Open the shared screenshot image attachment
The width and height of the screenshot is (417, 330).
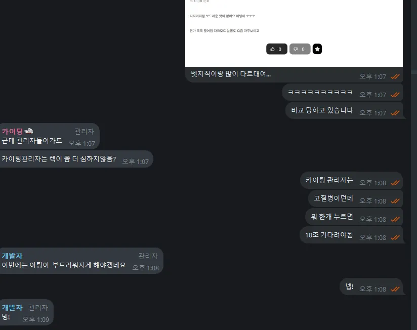[294, 33]
